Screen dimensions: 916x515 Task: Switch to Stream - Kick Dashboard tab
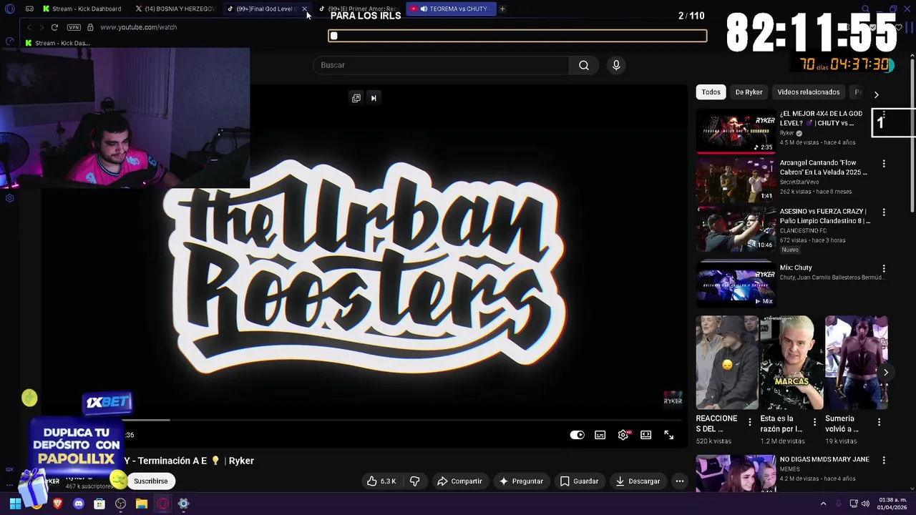click(81, 9)
